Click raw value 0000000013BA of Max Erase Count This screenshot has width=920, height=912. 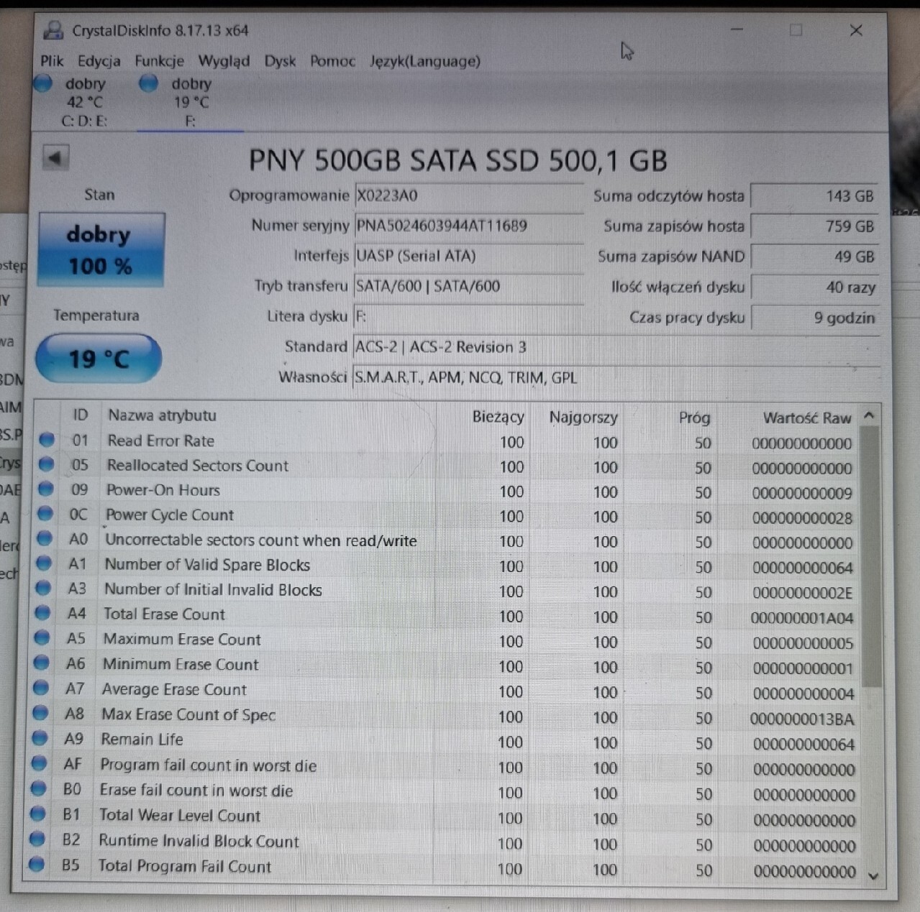pos(802,719)
